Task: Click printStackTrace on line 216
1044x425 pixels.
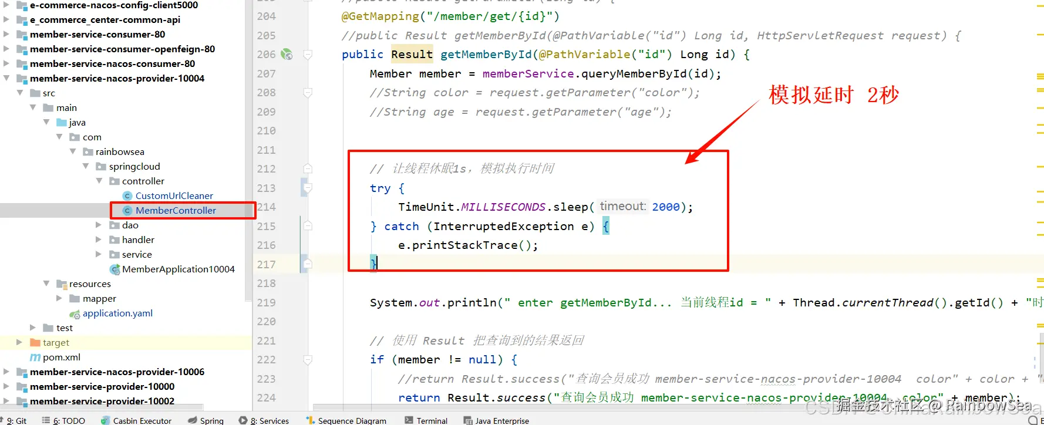Action: 465,245
